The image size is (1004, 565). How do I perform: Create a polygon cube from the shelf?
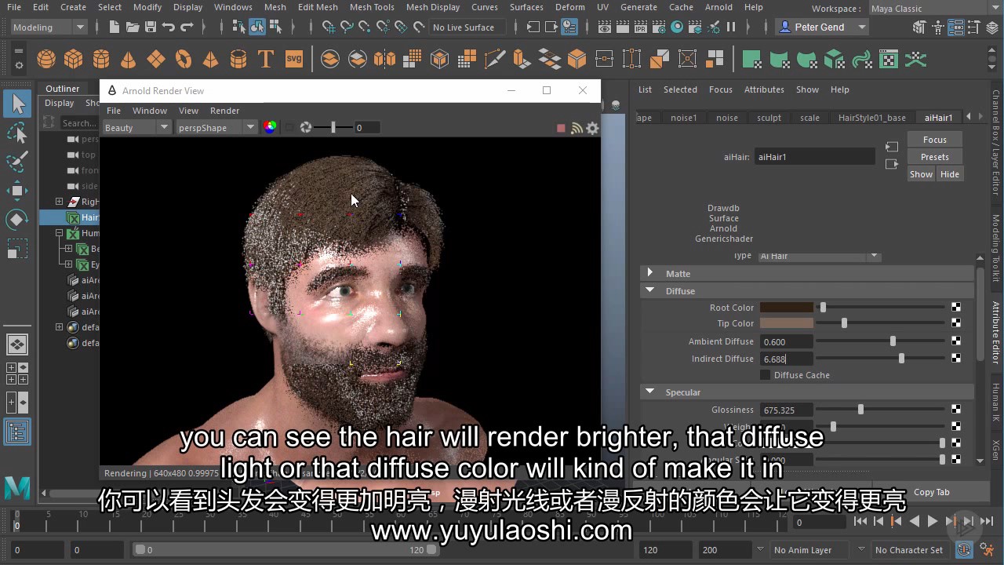74,60
